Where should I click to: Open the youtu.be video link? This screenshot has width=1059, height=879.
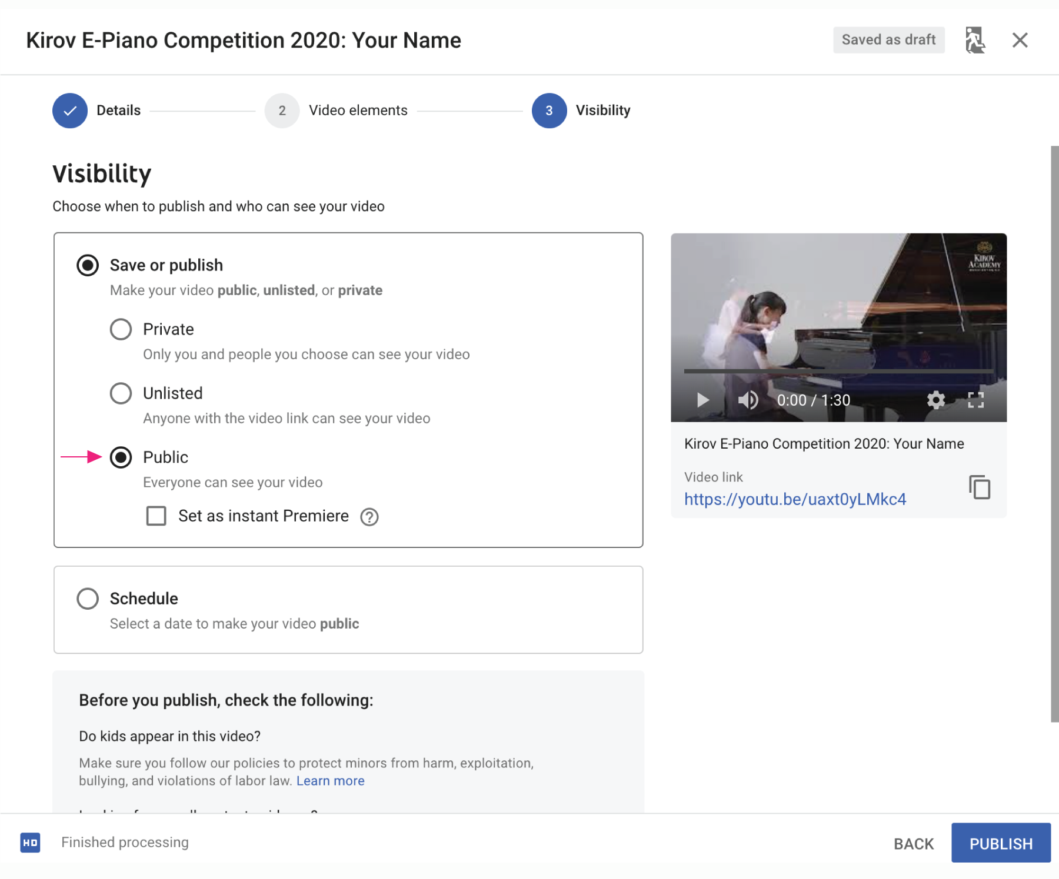(795, 499)
